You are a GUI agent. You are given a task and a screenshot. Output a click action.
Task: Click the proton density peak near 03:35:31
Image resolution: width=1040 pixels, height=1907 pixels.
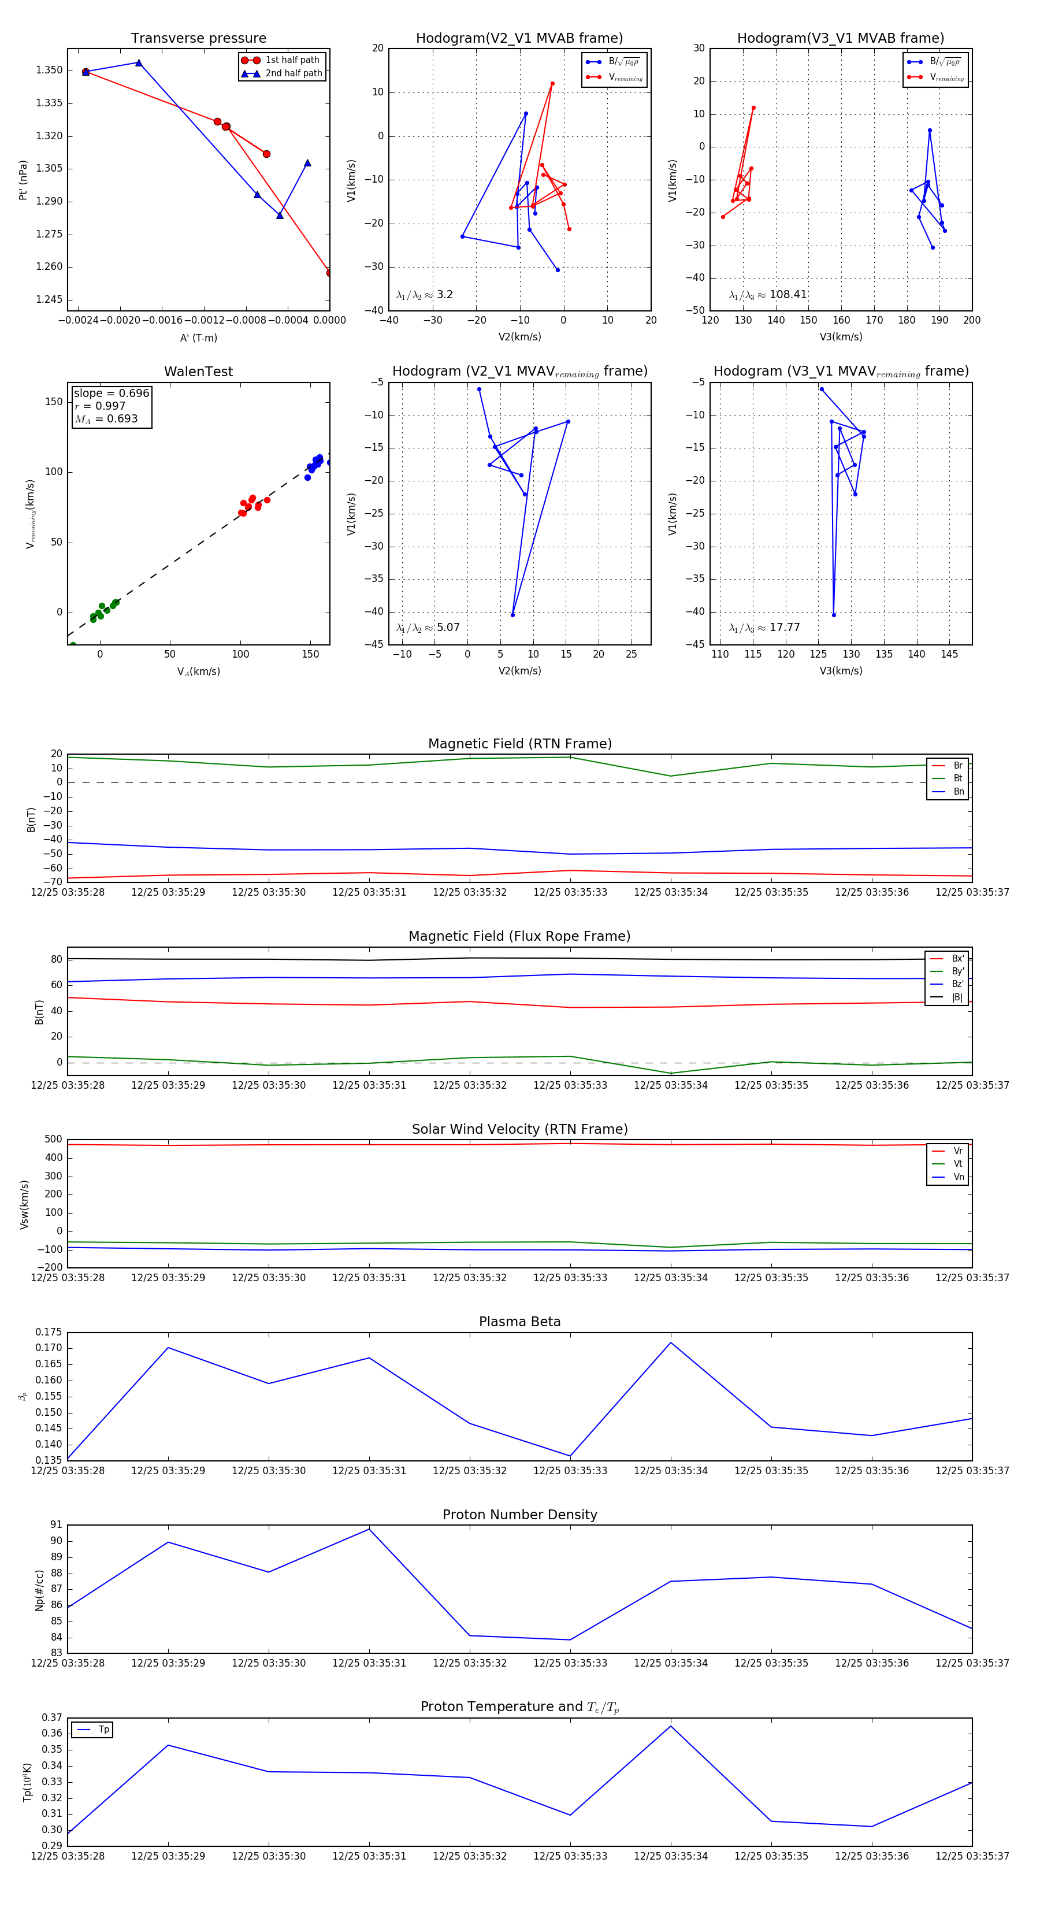(369, 1530)
